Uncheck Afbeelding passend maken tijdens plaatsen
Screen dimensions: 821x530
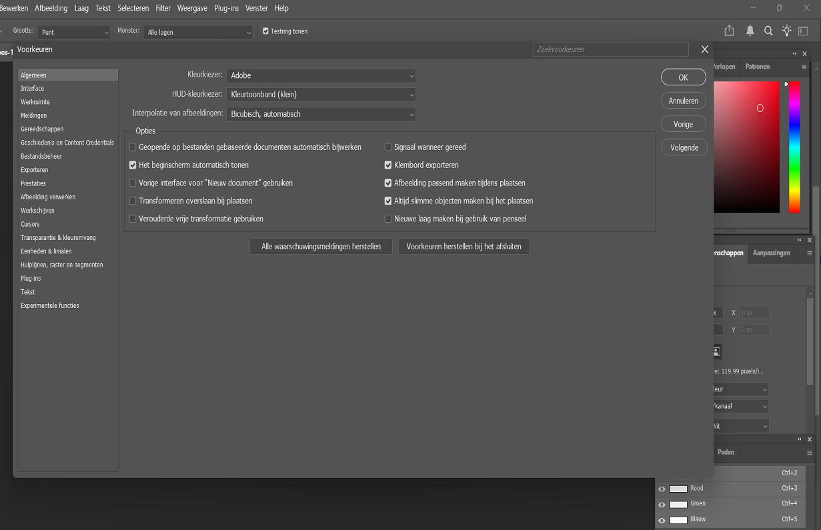388,183
